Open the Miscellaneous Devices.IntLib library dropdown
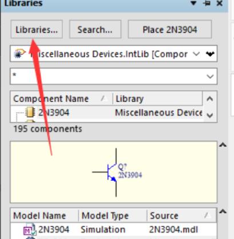 pos(107,54)
